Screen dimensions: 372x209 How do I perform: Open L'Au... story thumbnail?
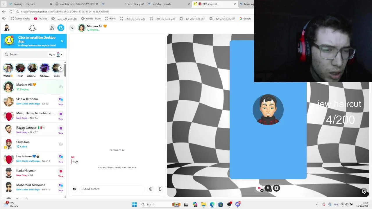point(44,68)
